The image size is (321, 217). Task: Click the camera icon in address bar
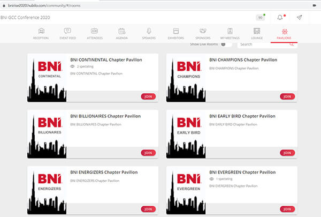point(315,5)
